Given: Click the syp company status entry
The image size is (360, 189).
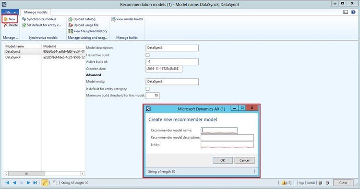Looking at the screenshot, I should coord(301,183).
